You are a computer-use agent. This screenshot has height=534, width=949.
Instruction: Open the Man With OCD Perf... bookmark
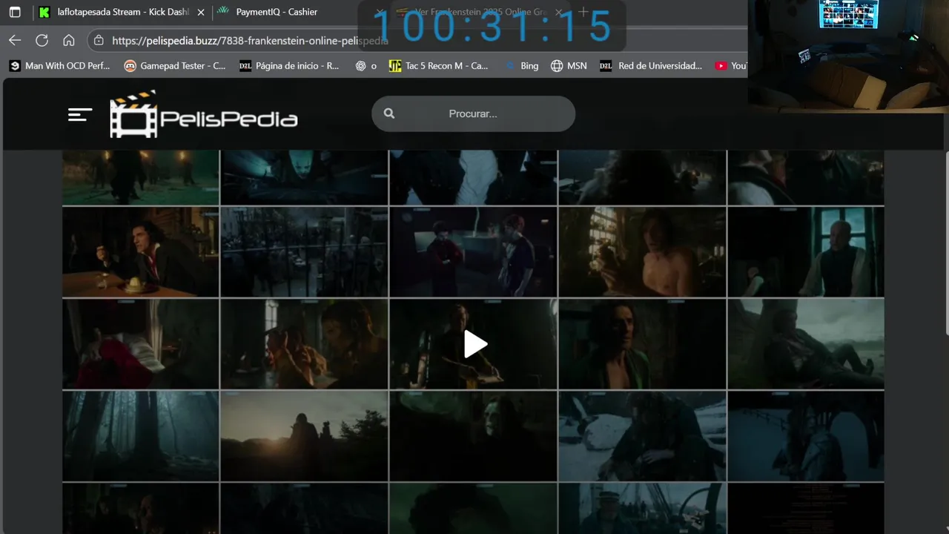tap(59, 65)
